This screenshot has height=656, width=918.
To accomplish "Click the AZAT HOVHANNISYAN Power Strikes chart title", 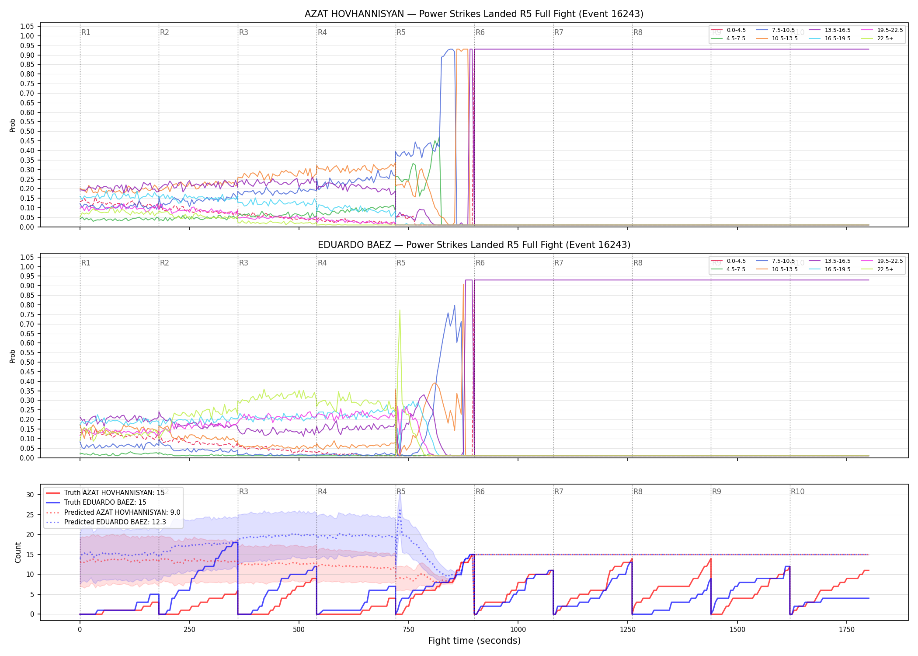I will (x=474, y=14).
